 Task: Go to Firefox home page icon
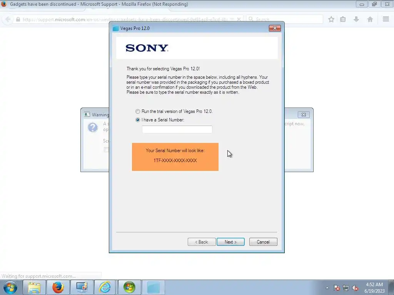(x=370, y=19)
